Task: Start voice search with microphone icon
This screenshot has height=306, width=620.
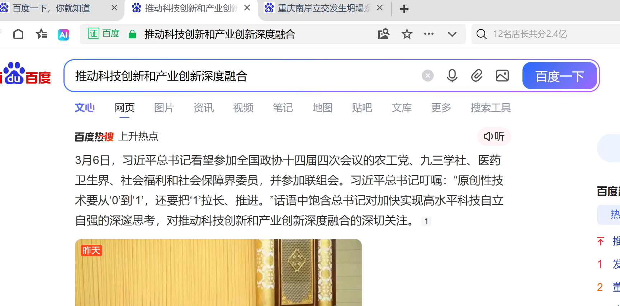Action: [x=452, y=76]
